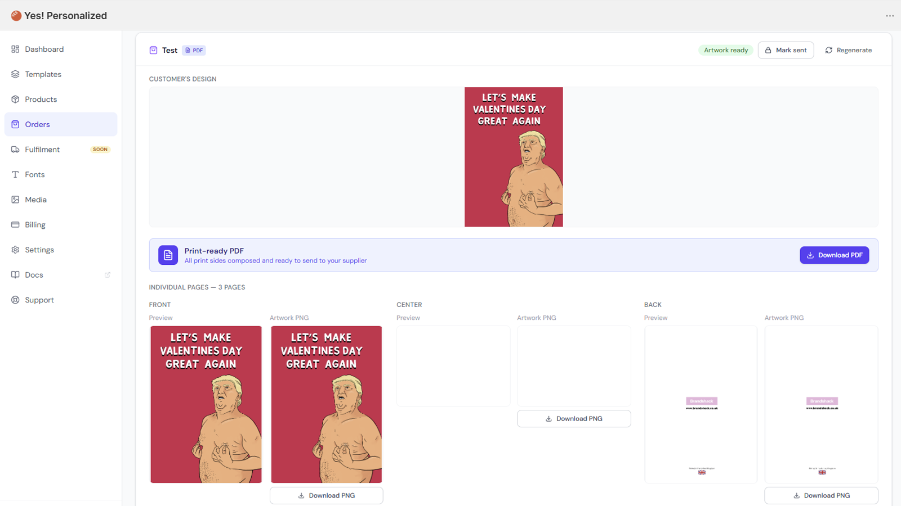The image size is (901, 506).
Task: Click the 'FRONT' section label
Action: click(x=160, y=305)
